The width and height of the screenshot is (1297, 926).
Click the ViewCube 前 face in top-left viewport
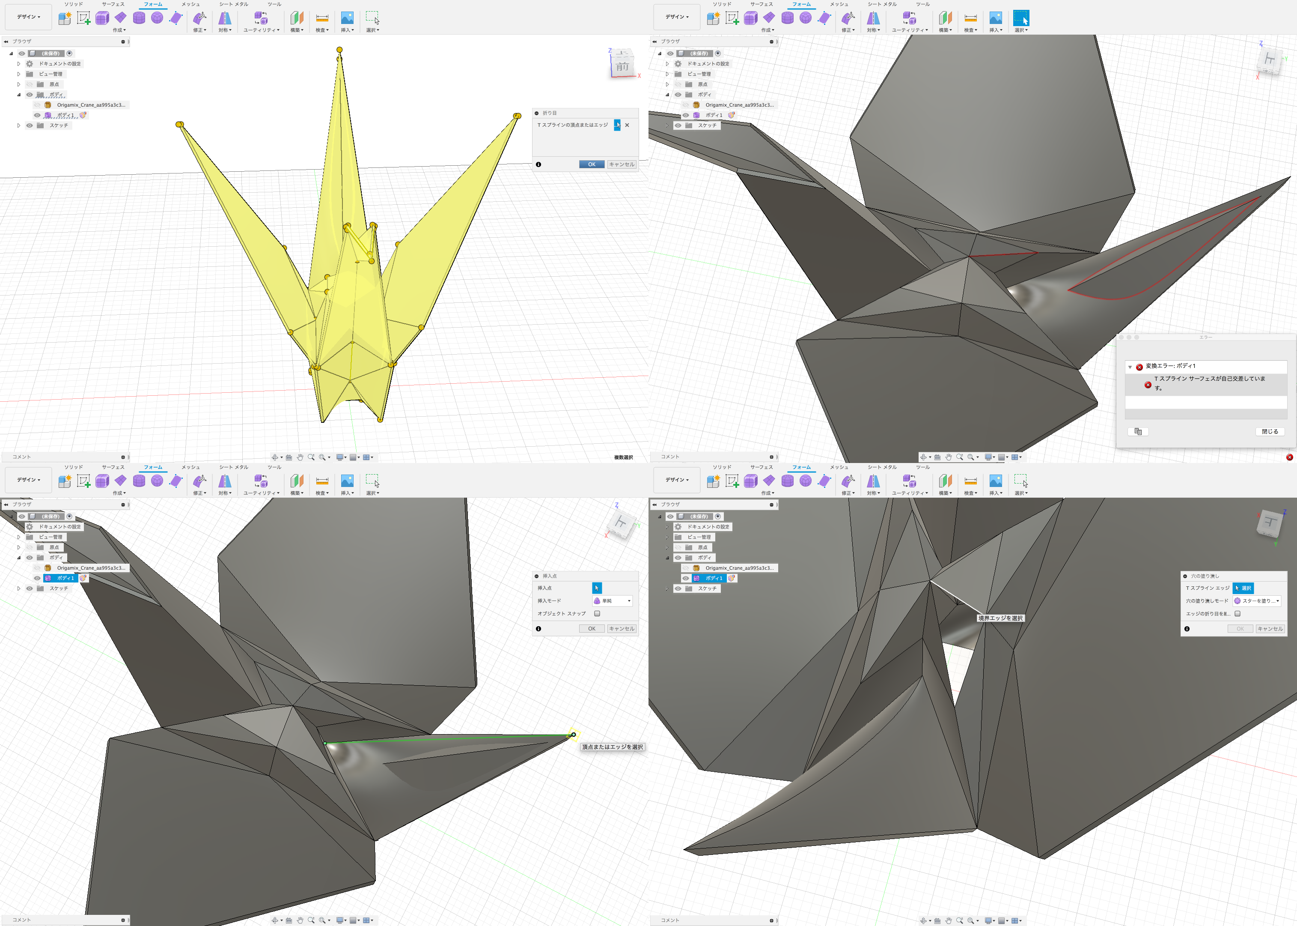pyautogui.click(x=622, y=67)
